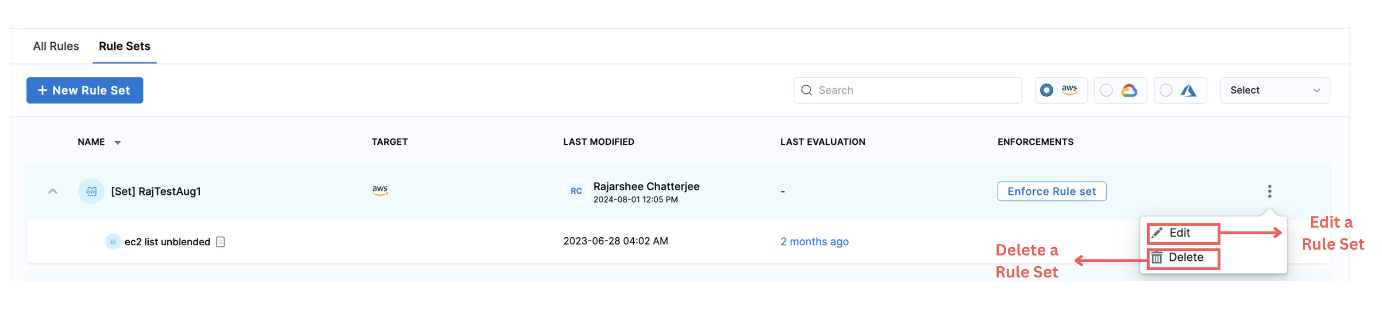1382x323 pixels.
Task: Click the rule icon before ec2 list unblended
Action: tap(113, 242)
